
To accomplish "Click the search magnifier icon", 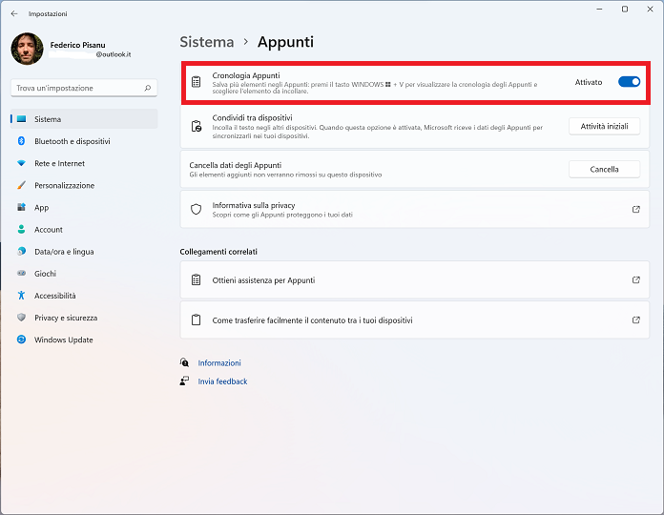I will click(148, 88).
